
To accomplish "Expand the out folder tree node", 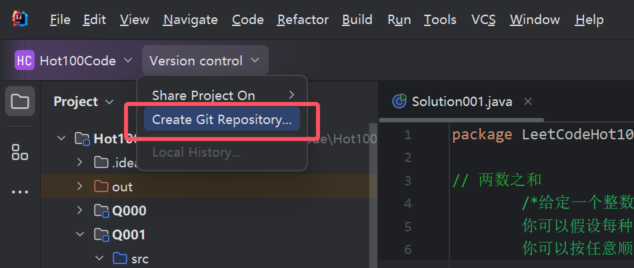I will tap(80, 187).
